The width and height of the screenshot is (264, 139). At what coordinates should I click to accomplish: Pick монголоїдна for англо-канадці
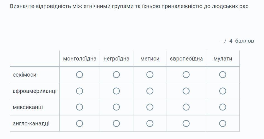point(80,123)
